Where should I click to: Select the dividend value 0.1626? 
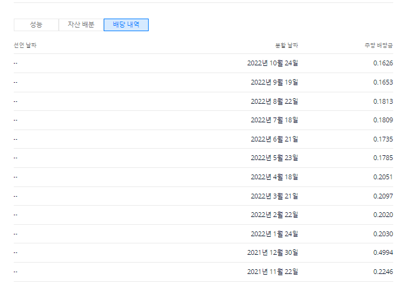tap(383, 63)
